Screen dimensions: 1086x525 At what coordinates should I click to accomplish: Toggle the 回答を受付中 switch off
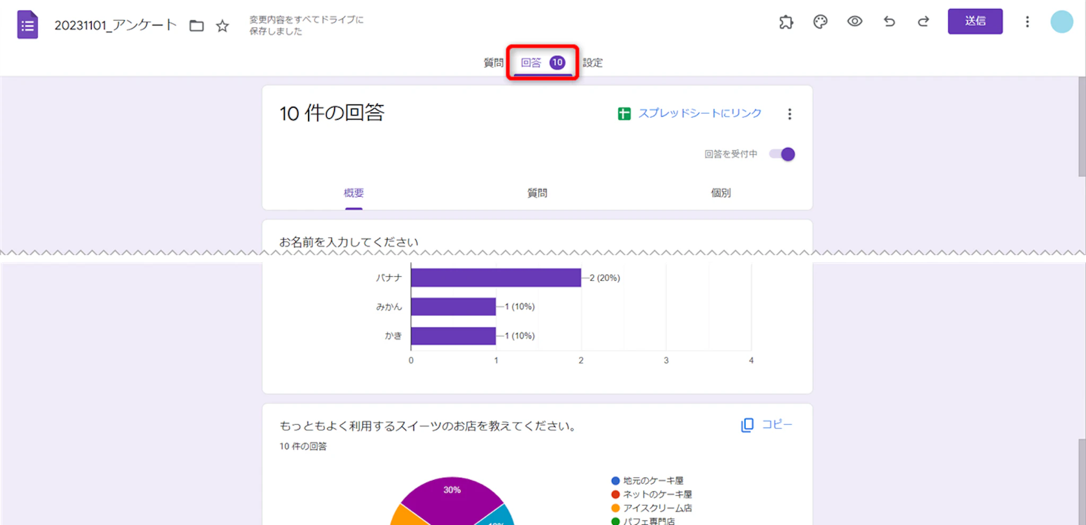point(783,154)
